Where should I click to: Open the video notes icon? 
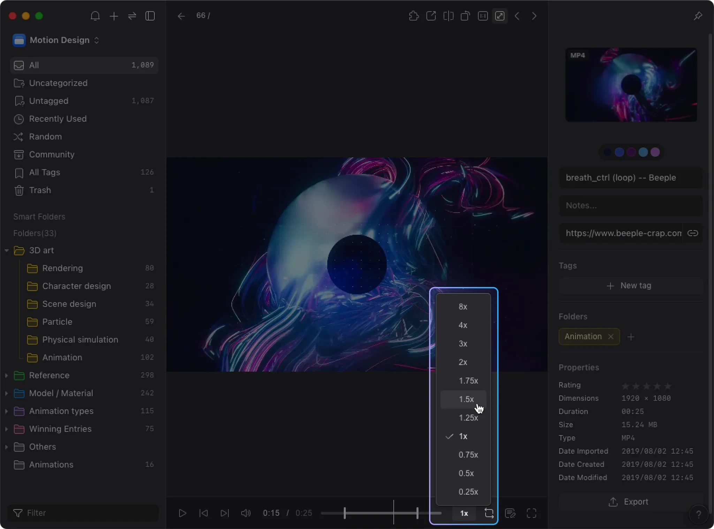510,513
